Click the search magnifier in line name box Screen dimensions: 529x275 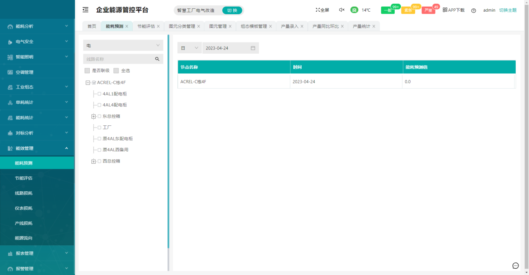point(157,59)
